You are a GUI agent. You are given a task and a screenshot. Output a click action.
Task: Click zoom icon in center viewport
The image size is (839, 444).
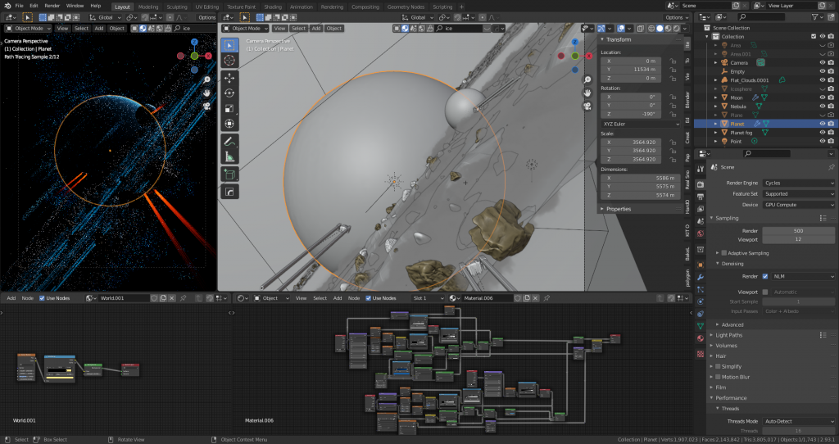[587, 79]
